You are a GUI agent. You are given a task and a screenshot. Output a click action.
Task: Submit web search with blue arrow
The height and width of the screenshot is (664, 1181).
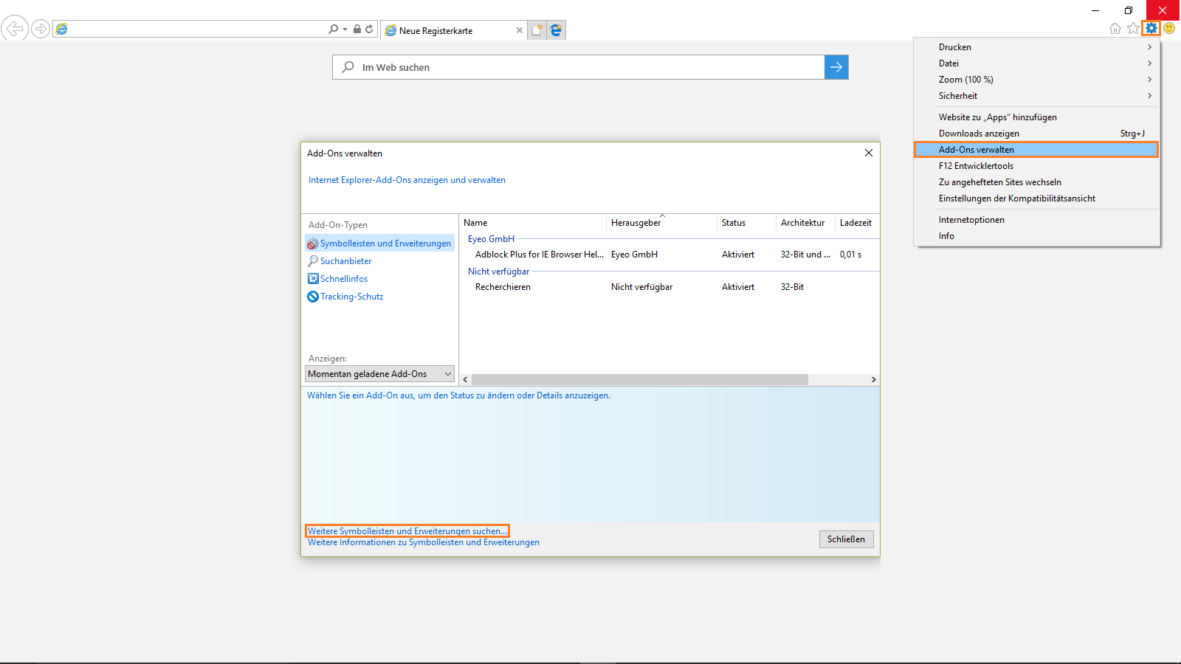coord(836,67)
